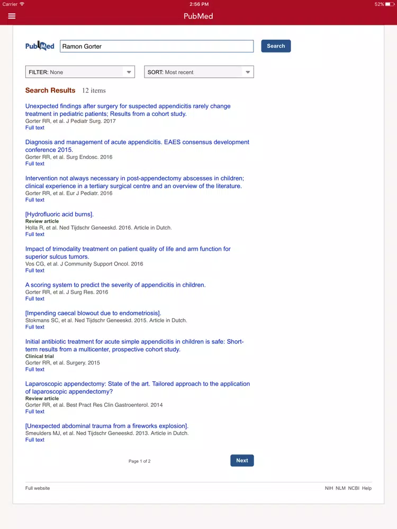Open abdominal trauma from fireworks explosion article
397x529 pixels.
tap(107, 426)
